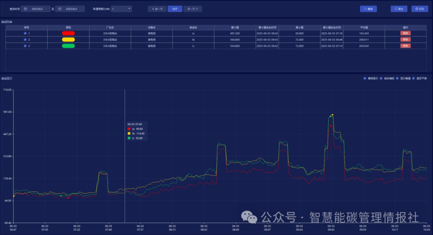
Task: Click the 最大值 column header
Action: [x=235, y=27]
